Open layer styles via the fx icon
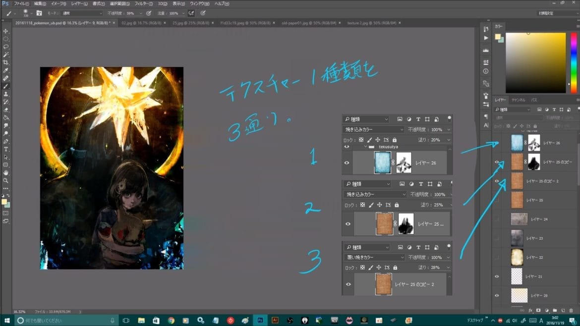This screenshot has width=580, height=326. click(x=530, y=310)
